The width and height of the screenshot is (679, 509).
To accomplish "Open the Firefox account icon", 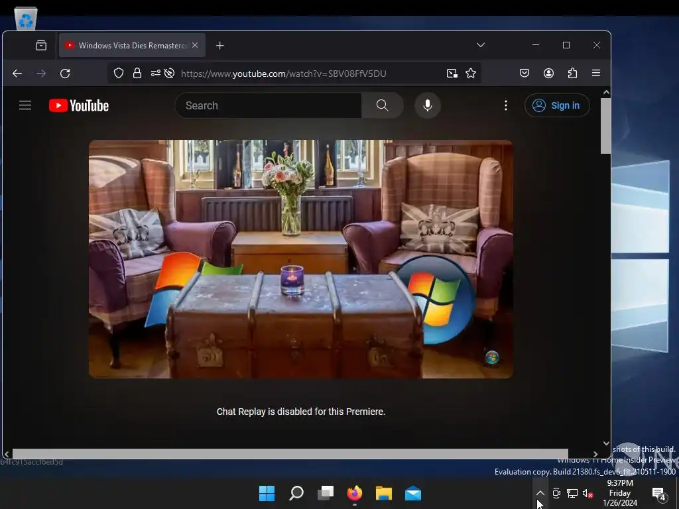I will (548, 73).
